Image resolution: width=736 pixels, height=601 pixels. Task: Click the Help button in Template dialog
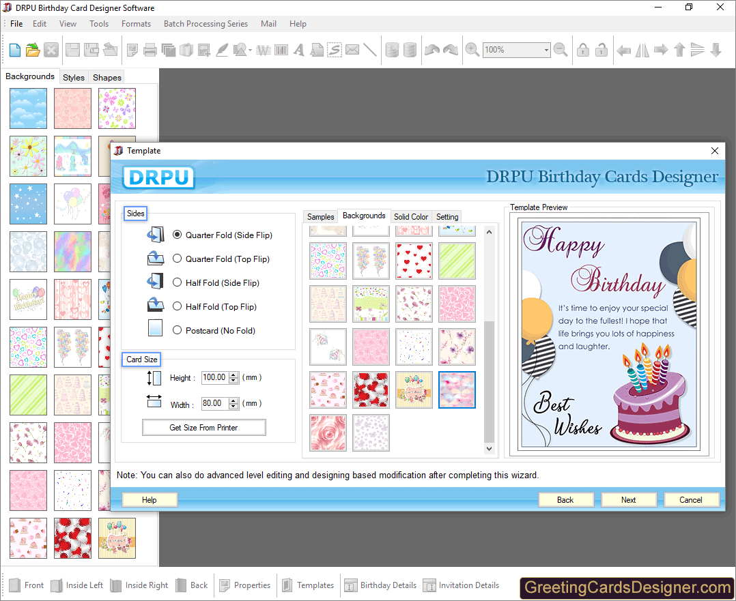(x=150, y=499)
